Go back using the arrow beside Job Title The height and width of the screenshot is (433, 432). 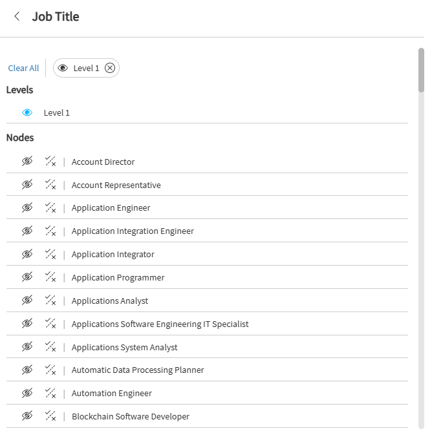coord(17,16)
